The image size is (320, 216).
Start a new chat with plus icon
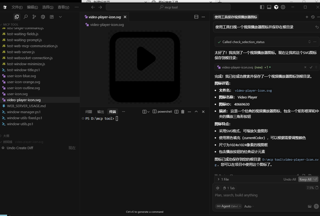click(307, 17)
